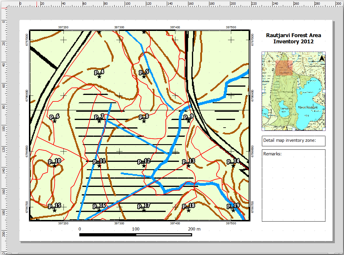Image resolution: width=344 pixels, height=255 pixels.
Task: Click the 200 m scale bar label
Action: (x=194, y=229)
